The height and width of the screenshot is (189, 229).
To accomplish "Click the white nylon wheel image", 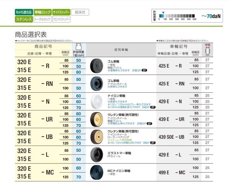I will click(96, 101).
